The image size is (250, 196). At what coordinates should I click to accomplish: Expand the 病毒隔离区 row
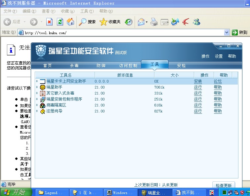[x=37, y=105]
